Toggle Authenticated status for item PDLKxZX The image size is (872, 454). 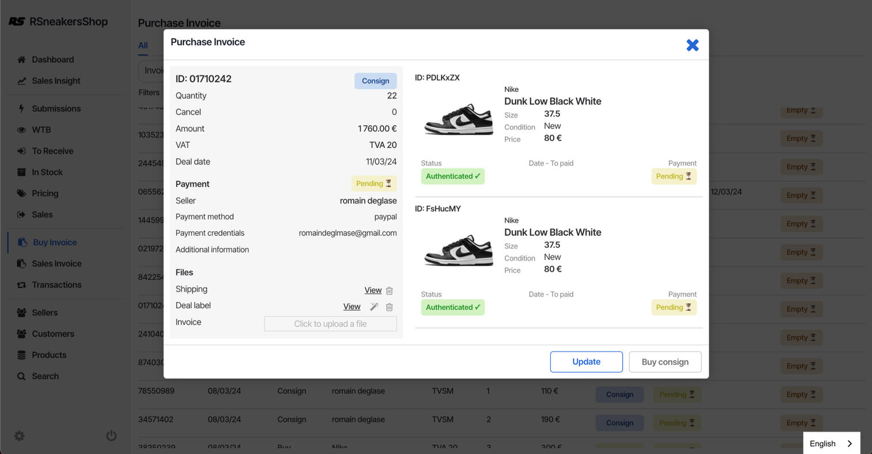pos(452,176)
